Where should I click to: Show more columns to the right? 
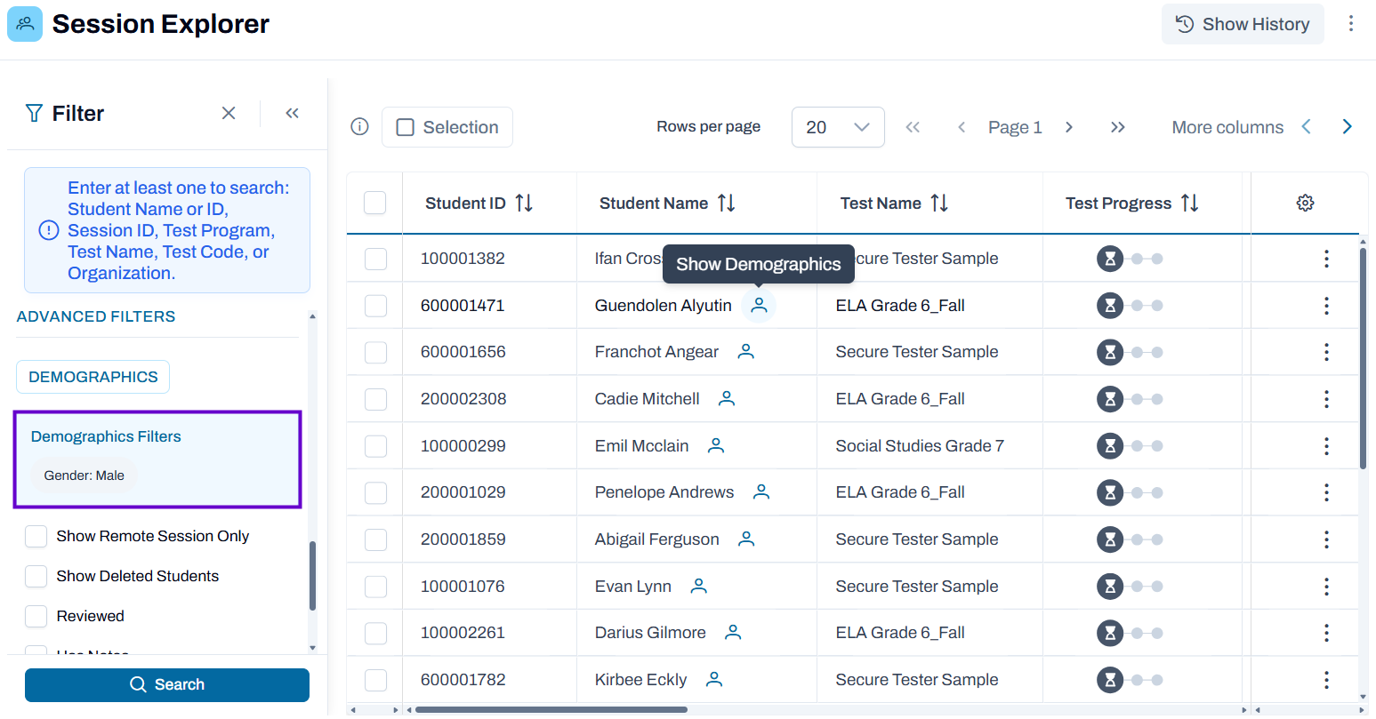tap(1347, 127)
